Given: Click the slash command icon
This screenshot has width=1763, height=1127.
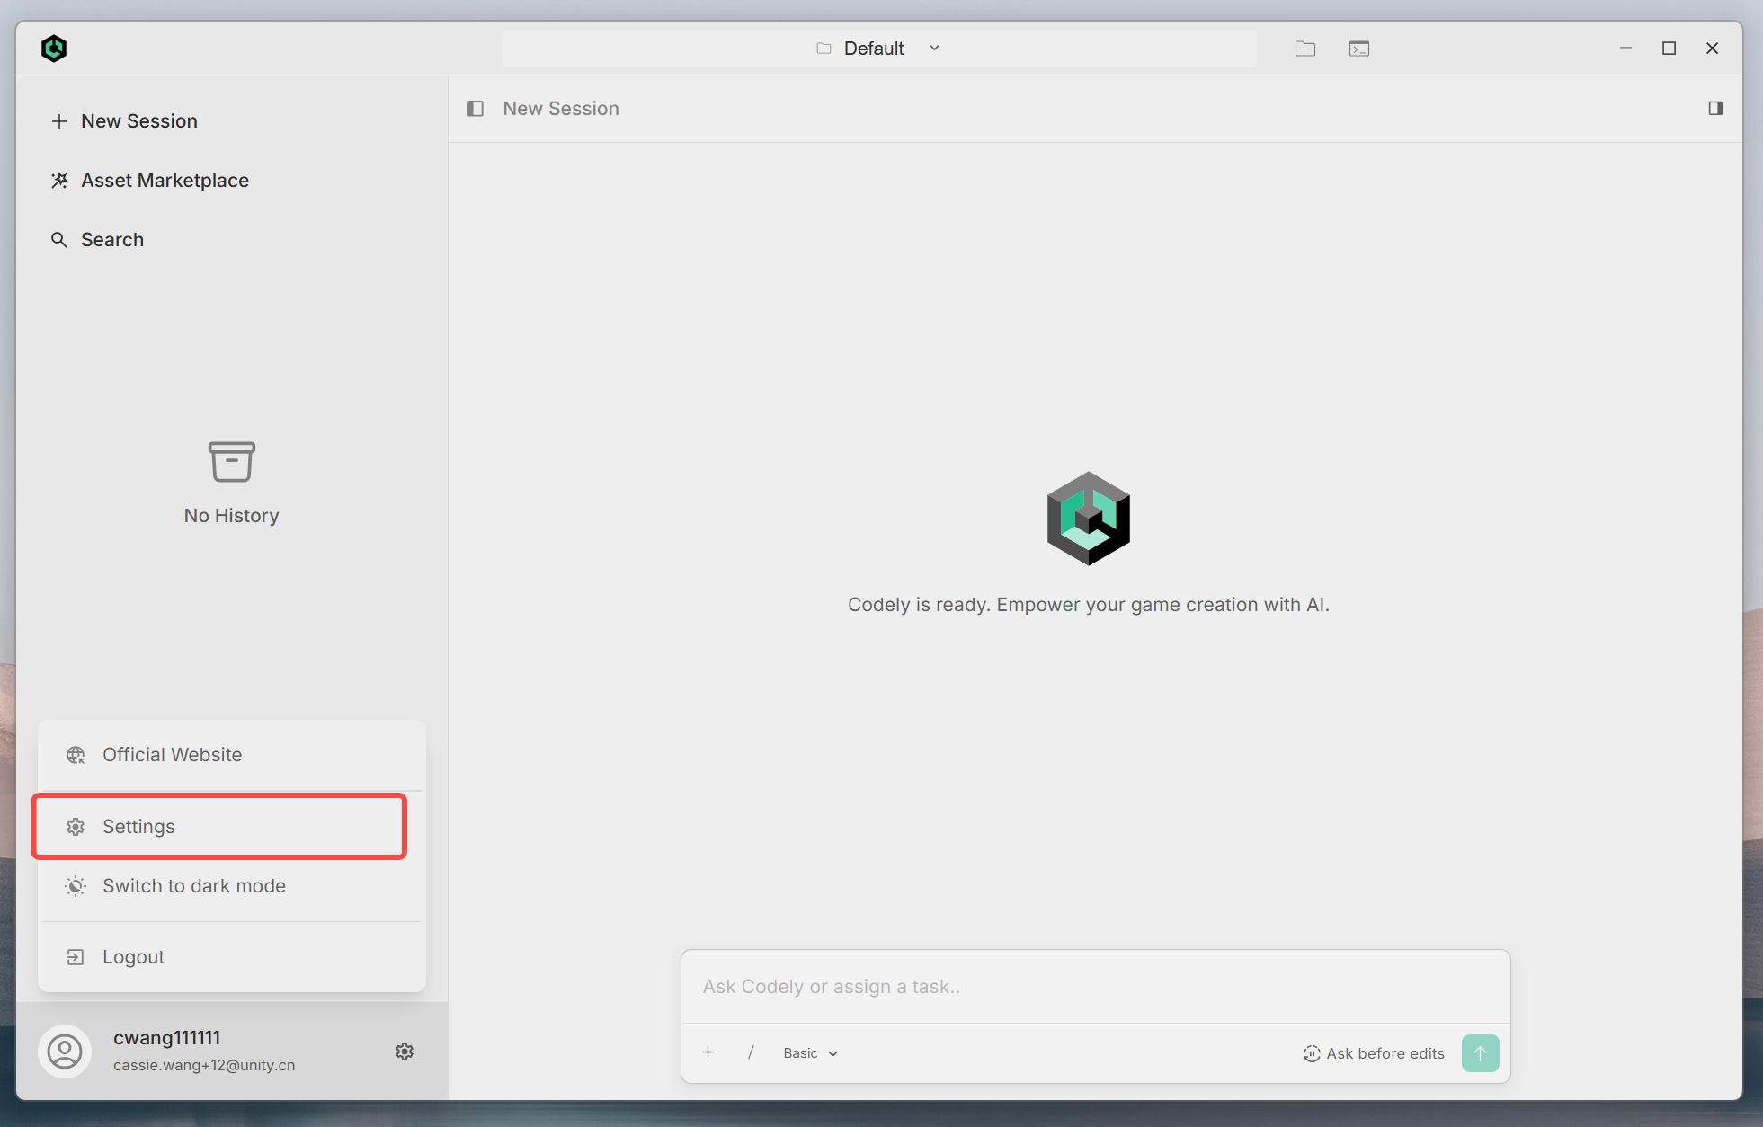Looking at the screenshot, I should click(x=751, y=1052).
